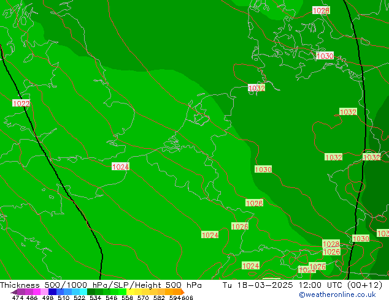Image resolution: width=389 pixels, height=300 pixels.
Task: Select the 510 legend value
Action: pyautogui.click(x=64, y=298)
